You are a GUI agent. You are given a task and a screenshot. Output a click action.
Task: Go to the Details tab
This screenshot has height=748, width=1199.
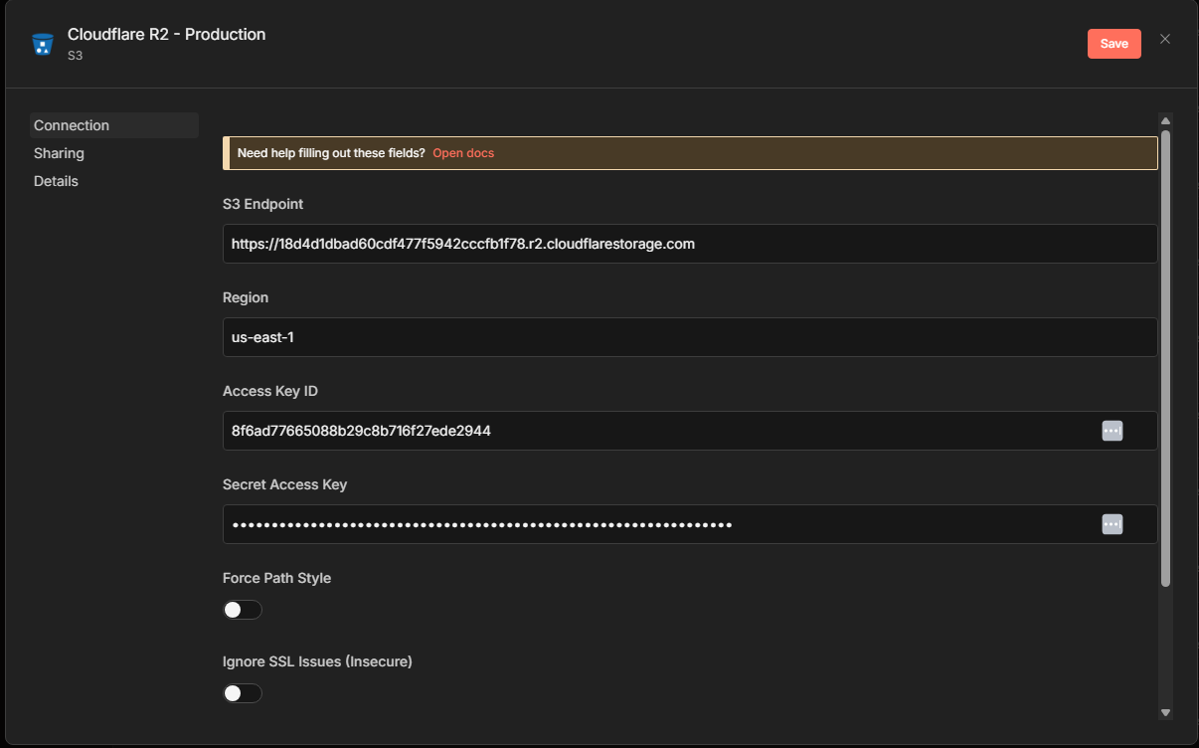[x=57, y=181]
